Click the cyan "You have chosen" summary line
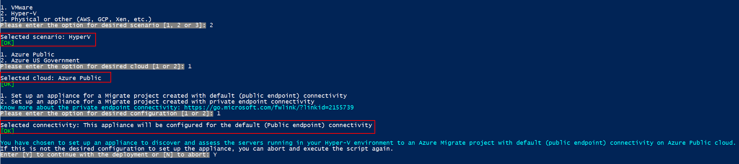This screenshot has width=739, height=164. tap(368, 143)
